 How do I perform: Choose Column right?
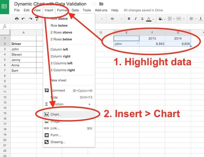(69, 56)
